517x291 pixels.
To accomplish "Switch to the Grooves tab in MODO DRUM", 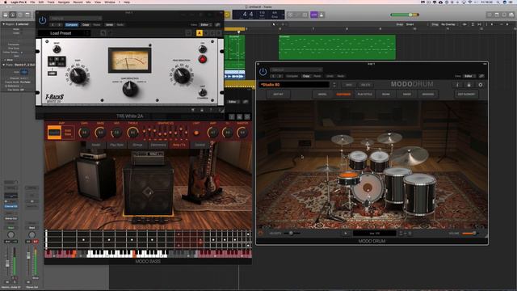I will pyautogui.click(x=428, y=95).
